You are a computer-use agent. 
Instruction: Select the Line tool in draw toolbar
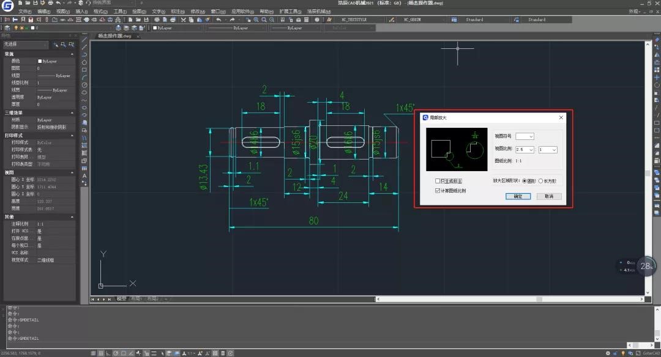[x=84, y=39]
